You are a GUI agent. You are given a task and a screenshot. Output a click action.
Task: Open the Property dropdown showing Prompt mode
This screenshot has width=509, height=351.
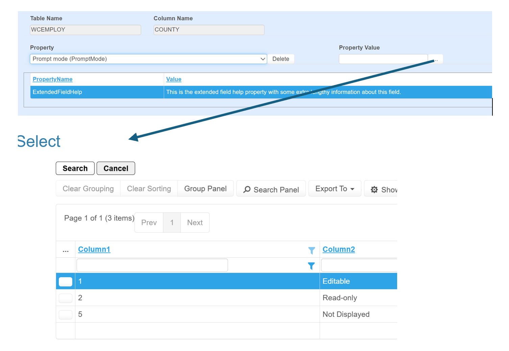(x=148, y=59)
